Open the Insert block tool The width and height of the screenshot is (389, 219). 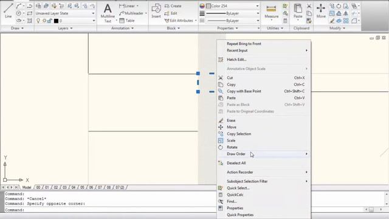point(156,11)
